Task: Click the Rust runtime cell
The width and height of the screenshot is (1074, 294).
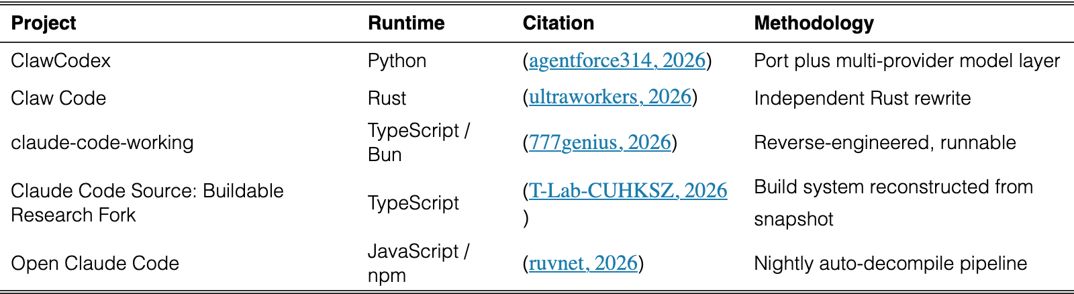Action: tap(387, 98)
